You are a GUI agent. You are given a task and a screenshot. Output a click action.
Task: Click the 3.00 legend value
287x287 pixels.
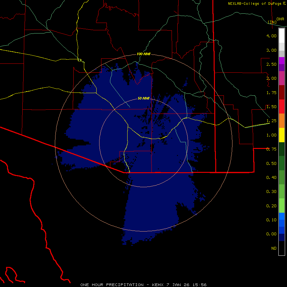click(x=271, y=50)
